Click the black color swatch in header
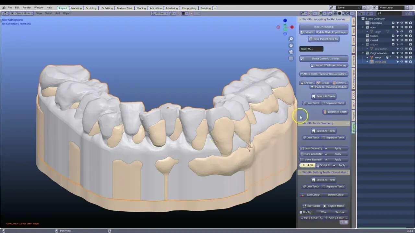 184,13
